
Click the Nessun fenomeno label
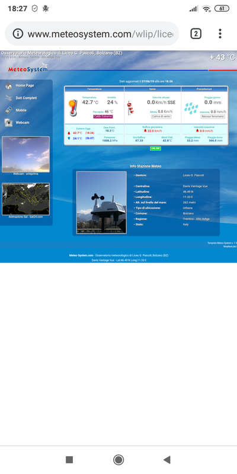pos(213,117)
